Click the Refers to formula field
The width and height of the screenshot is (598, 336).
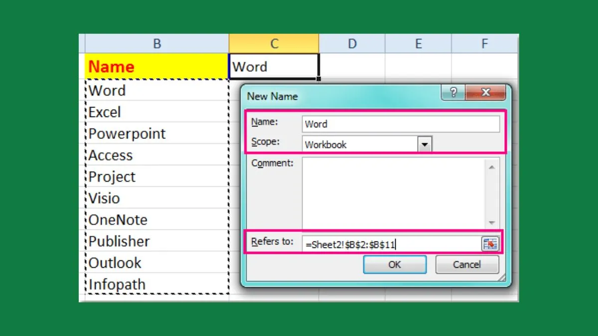click(x=391, y=244)
